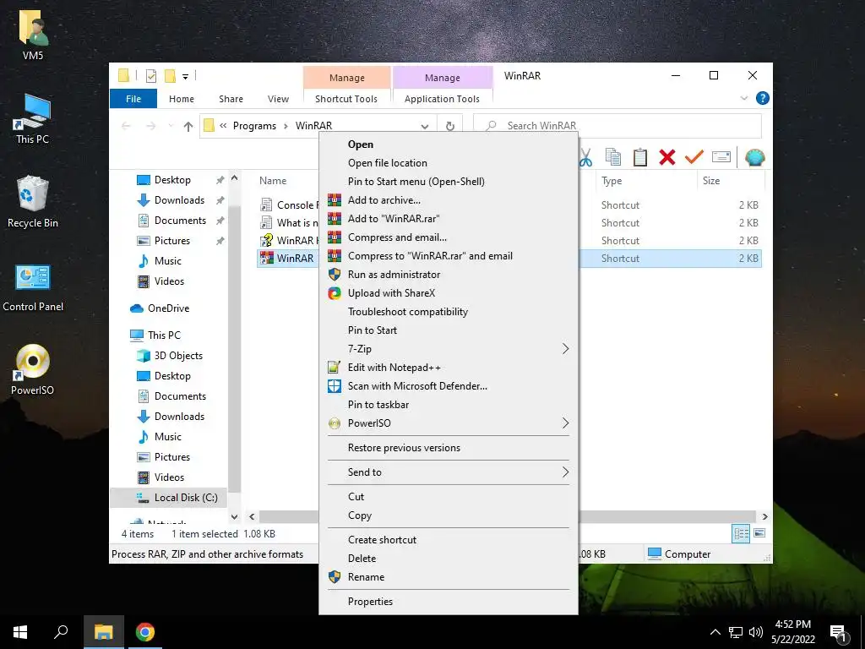The width and height of the screenshot is (865, 649).
Task: Select Edit with Notepad++
Action: (x=449, y=368)
